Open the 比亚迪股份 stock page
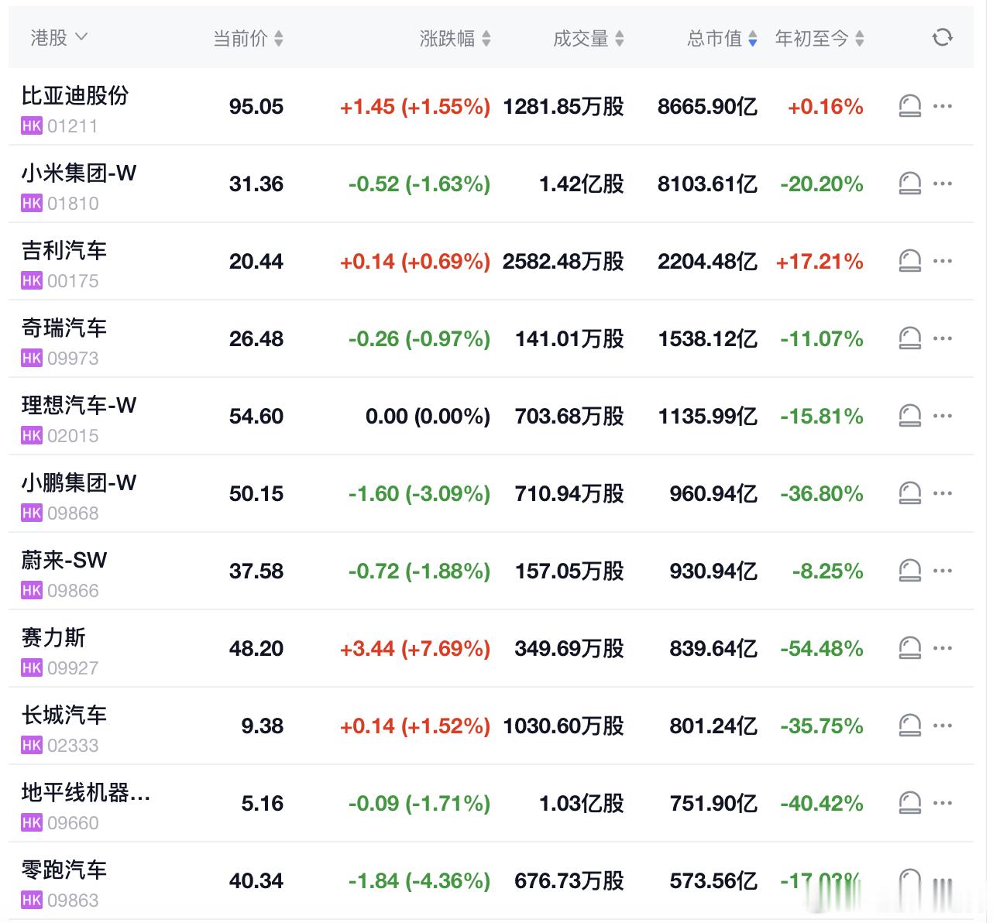 click(75, 95)
